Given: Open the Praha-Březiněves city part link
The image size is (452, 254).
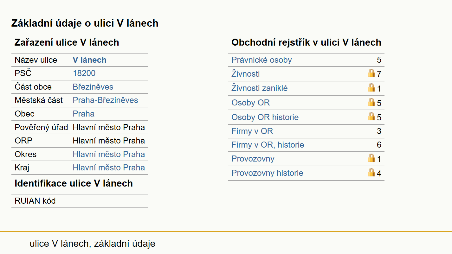Looking at the screenshot, I should click(x=105, y=100).
